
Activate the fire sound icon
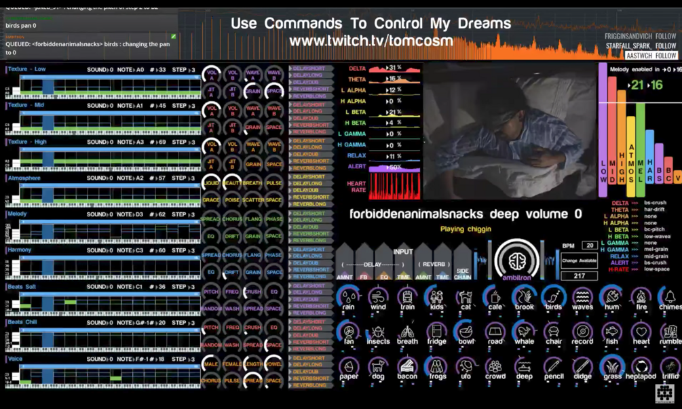640,296
